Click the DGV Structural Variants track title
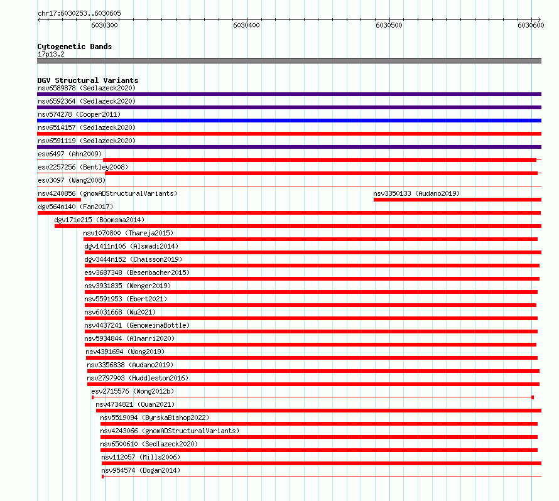Image resolution: width=559 pixels, height=501 pixels. pos(88,80)
